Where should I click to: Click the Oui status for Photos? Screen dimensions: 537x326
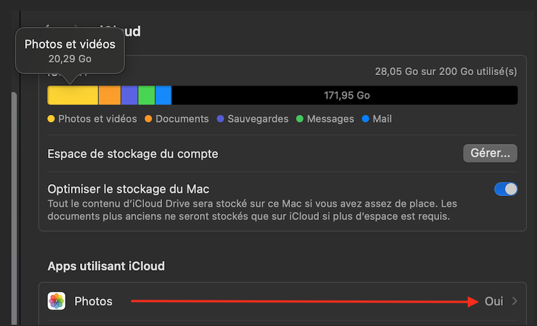[494, 301]
